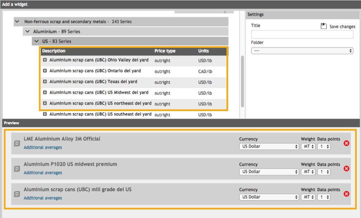Collapse the US 83 Series group
361x218 pixels.
click(x=36, y=41)
